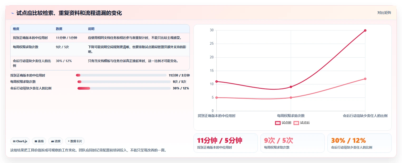The width and height of the screenshot is (402, 163).
Task: Click chart axis label 找到正确版本的中位用时
Action: pos(216,116)
